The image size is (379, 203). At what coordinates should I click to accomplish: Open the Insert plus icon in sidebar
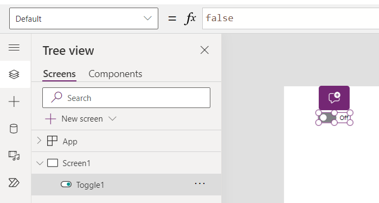click(14, 101)
